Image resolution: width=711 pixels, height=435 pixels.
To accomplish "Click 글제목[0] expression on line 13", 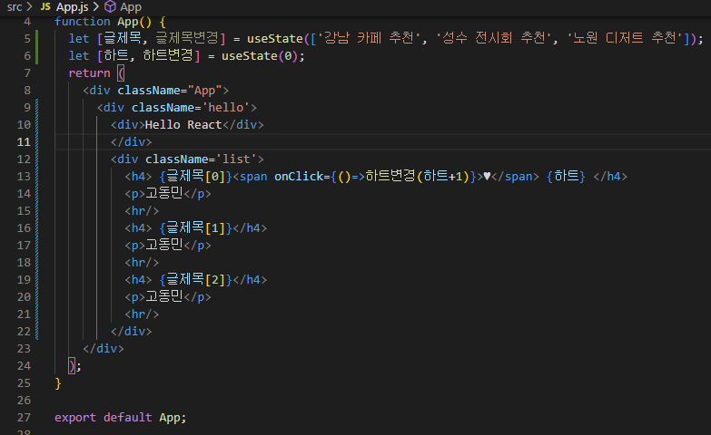I will 196,176.
